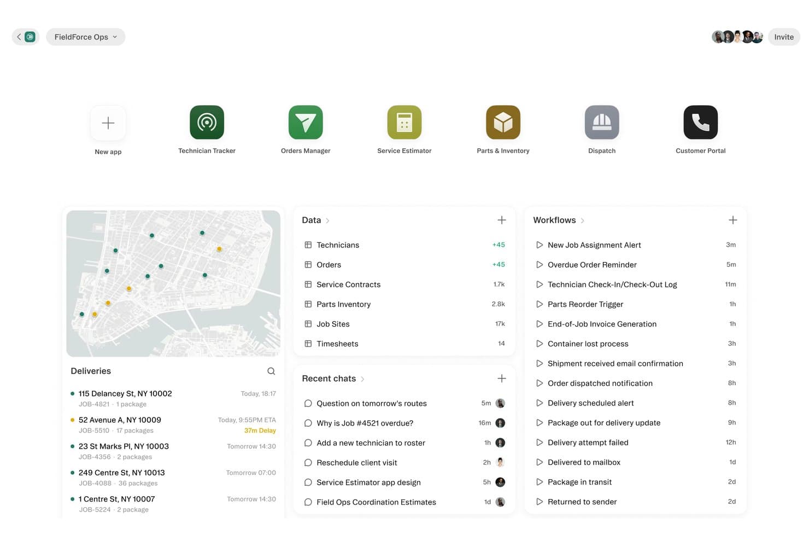Click the team member avatars group
Image resolution: width=809 pixels, height=540 pixels.
pyautogui.click(x=737, y=37)
